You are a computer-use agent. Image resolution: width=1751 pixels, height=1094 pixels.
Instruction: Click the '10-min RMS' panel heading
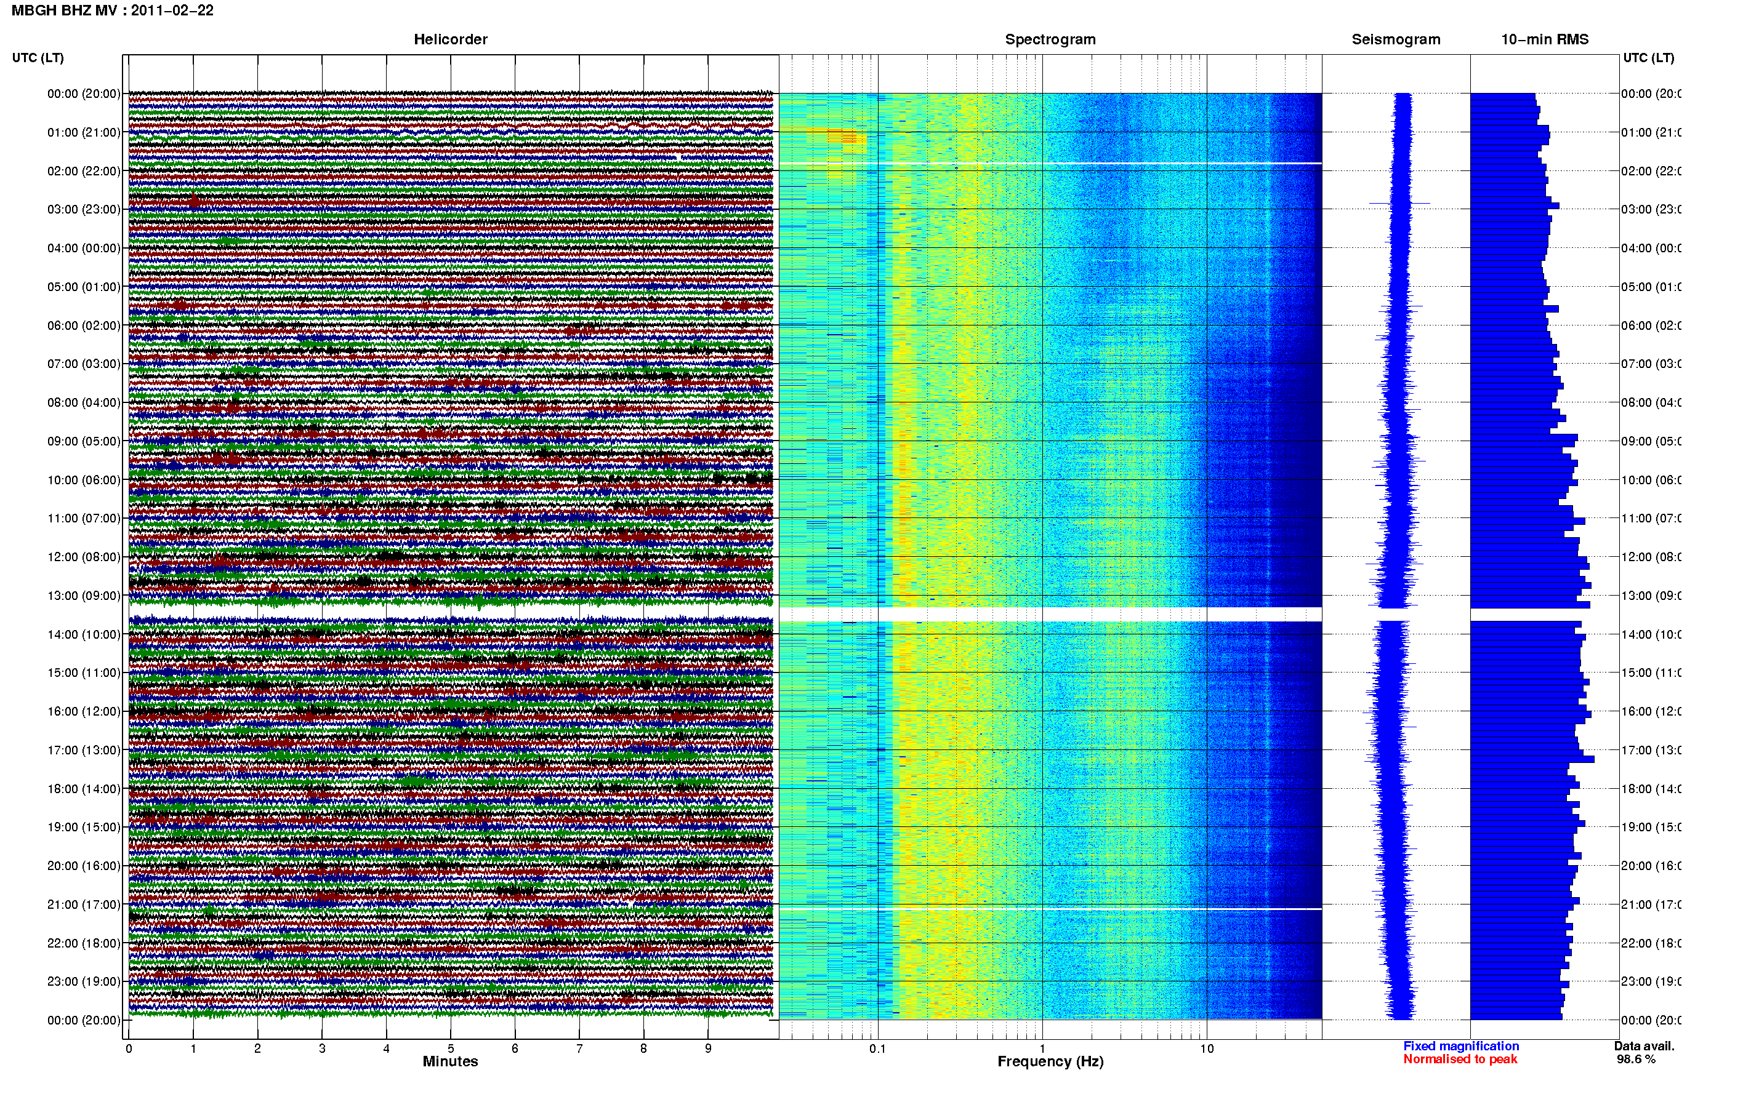click(x=1544, y=40)
